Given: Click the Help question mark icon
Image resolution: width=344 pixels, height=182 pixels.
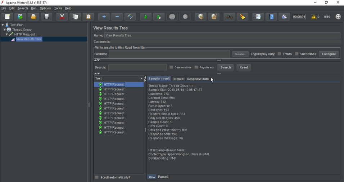Looking at the screenshot, I should pyautogui.click(x=271, y=17).
